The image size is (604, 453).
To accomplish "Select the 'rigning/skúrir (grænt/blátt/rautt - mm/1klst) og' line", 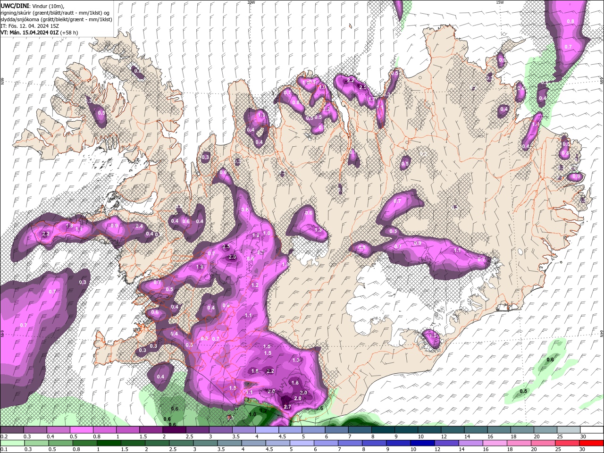I will [x=56, y=13].
